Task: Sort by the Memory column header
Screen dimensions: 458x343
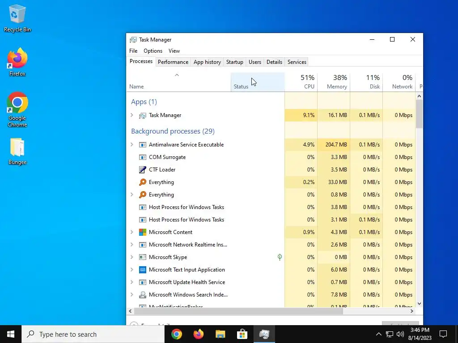Action: [x=334, y=82]
